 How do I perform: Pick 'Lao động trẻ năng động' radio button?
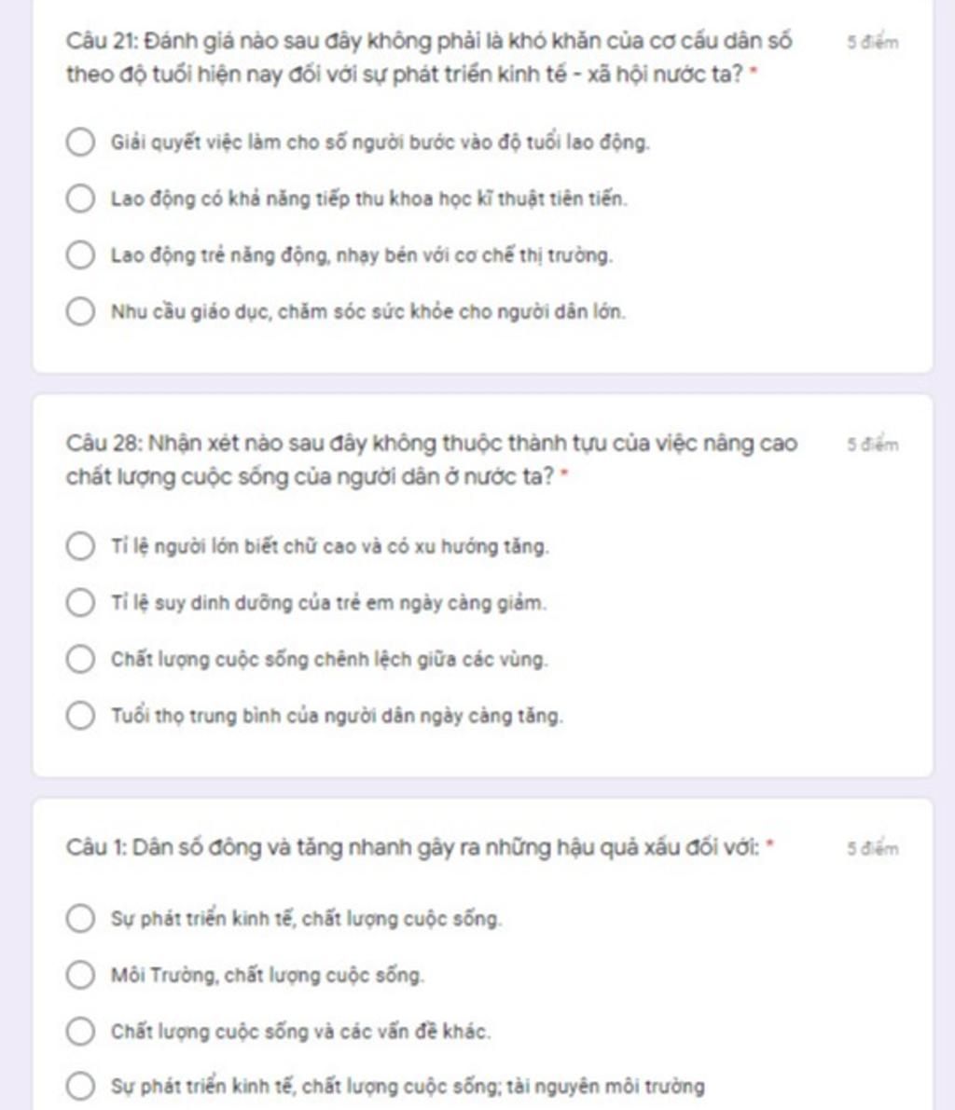pyautogui.click(x=81, y=255)
